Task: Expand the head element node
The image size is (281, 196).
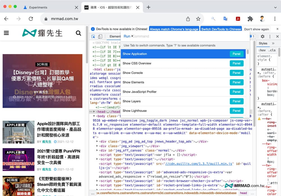Action: (94, 111)
